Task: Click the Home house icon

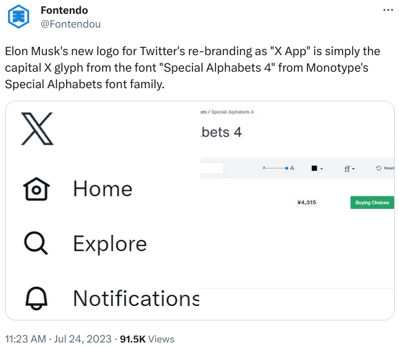Action: [x=37, y=189]
